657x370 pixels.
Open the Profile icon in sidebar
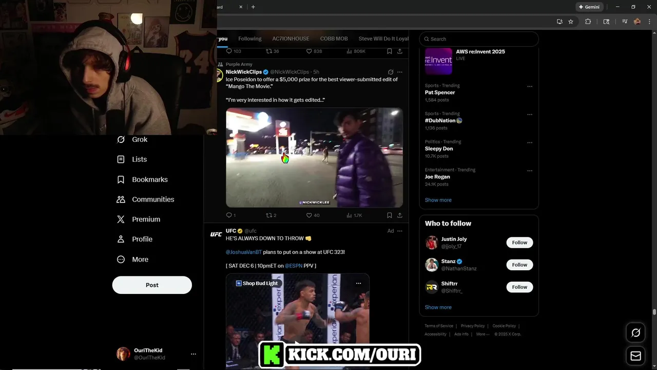tap(121, 239)
